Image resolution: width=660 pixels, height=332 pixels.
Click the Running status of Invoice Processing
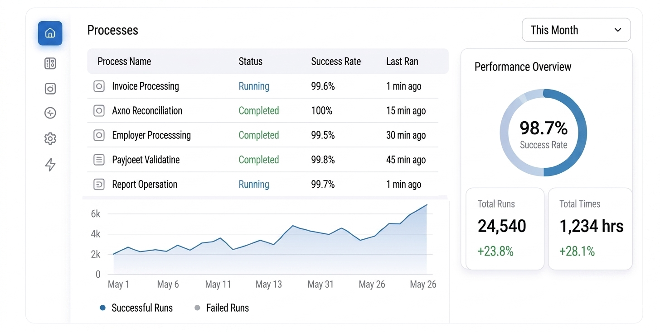coord(254,86)
